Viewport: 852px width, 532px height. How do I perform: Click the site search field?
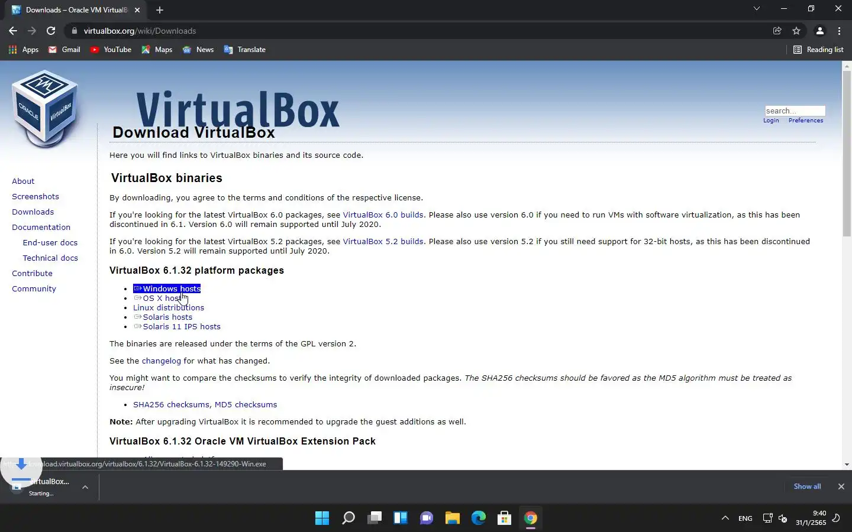(x=795, y=111)
